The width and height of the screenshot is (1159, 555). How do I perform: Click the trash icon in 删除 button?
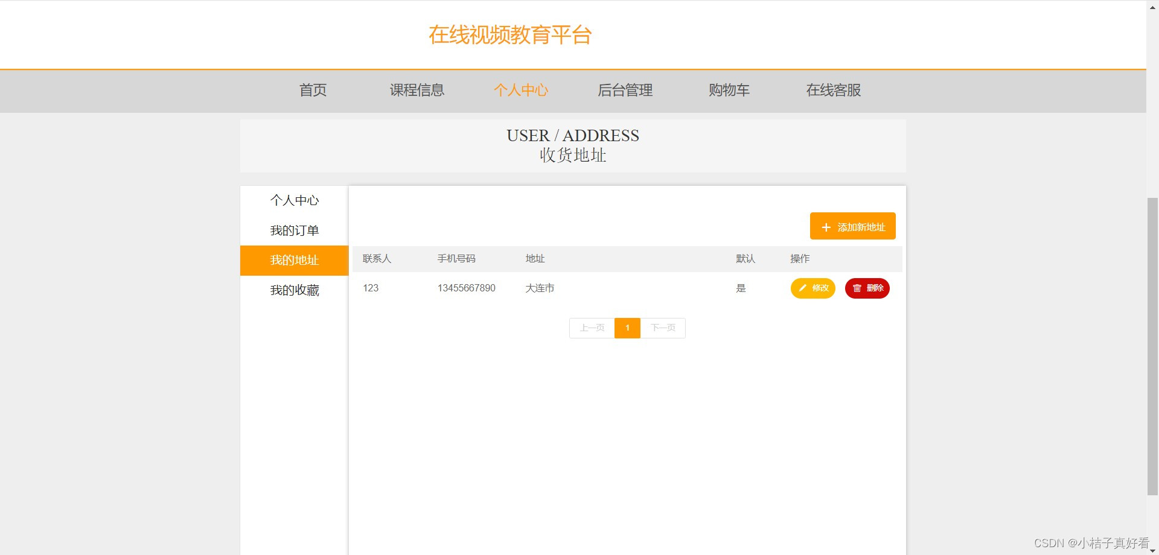[857, 288]
